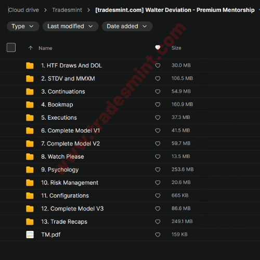Click the favourites heart icon in the column header

click(158, 47)
